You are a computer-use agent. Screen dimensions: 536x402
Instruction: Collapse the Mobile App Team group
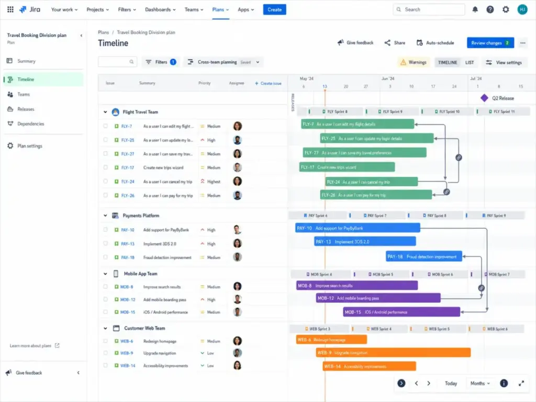(x=105, y=274)
